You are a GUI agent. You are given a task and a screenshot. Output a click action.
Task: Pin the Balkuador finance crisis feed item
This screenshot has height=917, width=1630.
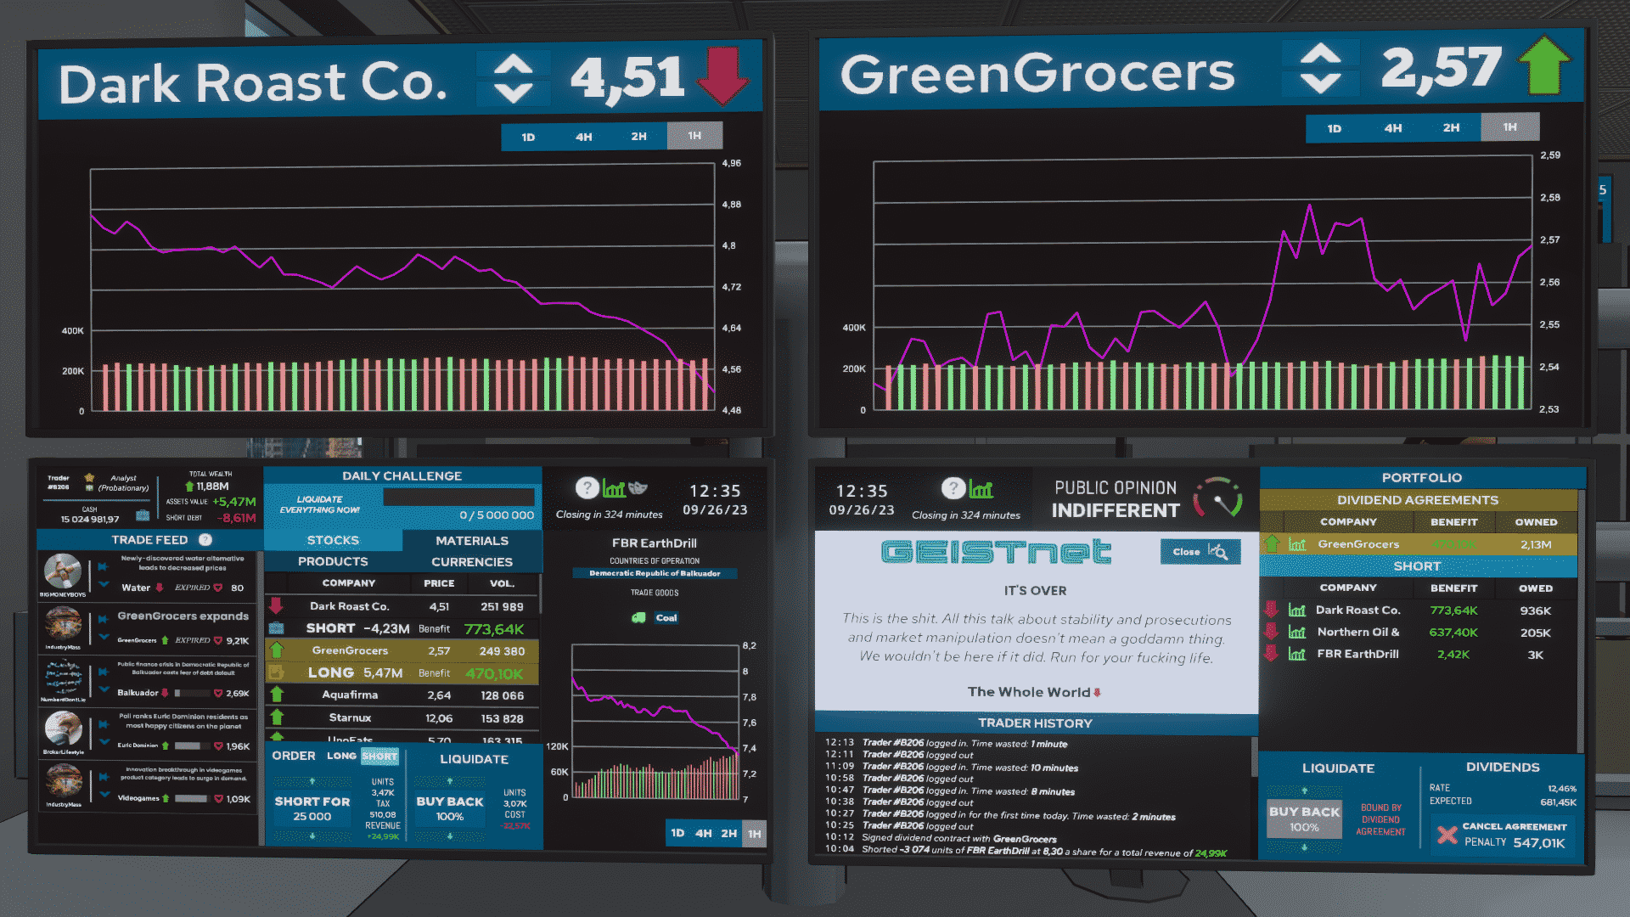(103, 672)
